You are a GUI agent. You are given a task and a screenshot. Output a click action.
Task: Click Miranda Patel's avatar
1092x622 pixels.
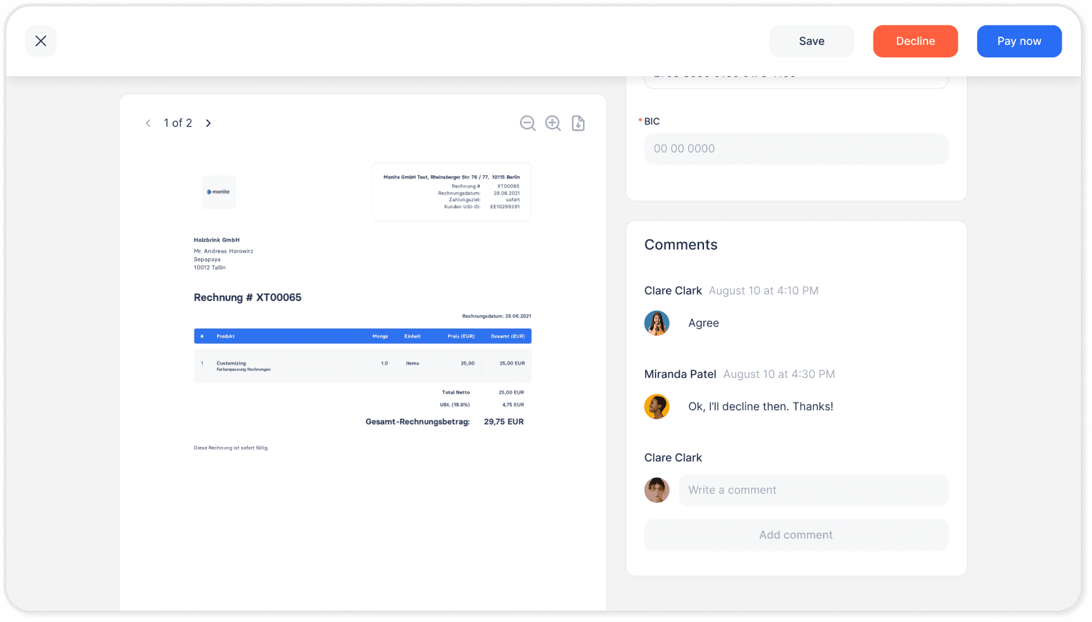[x=657, y=407]
